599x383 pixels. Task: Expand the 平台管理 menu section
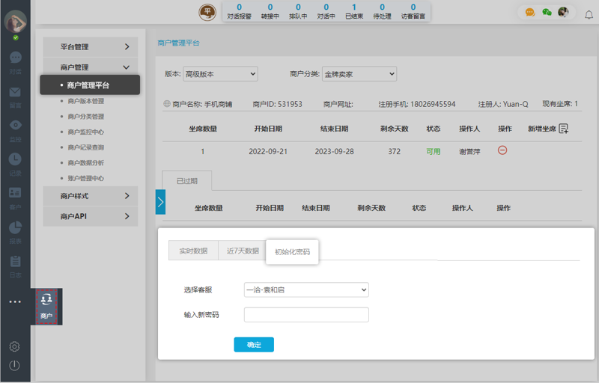[x=91, y=47]
